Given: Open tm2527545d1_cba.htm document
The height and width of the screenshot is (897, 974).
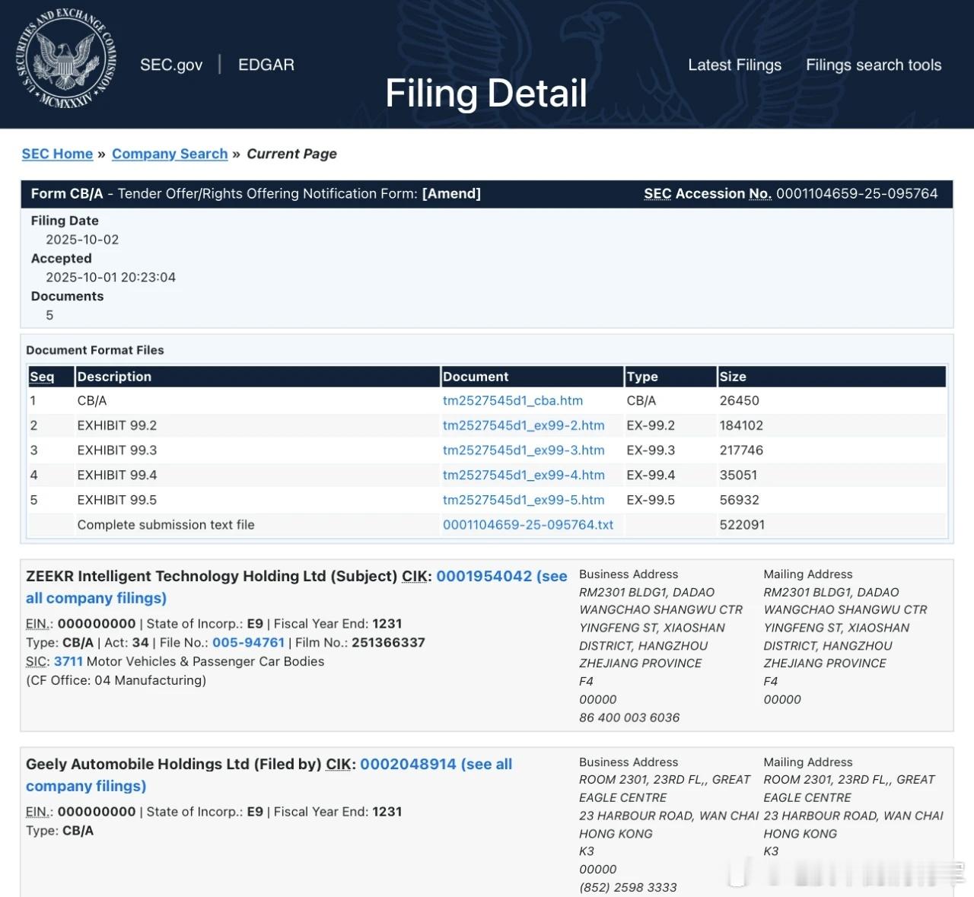Looking at the screenshot, I should point(513,400).
